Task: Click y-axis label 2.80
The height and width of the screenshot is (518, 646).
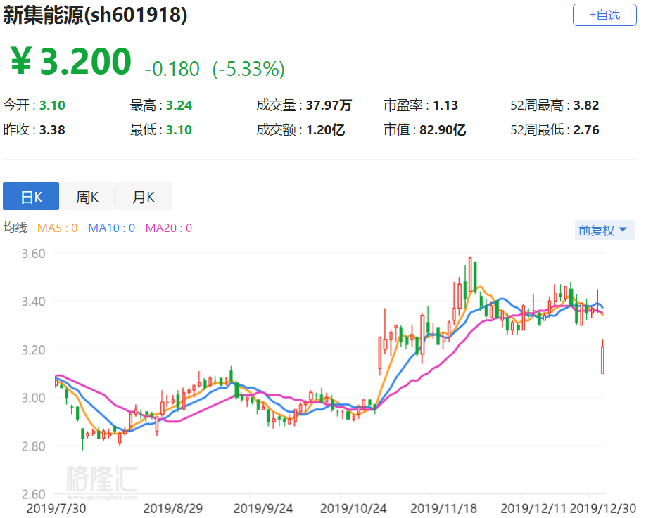Action: 33,446
